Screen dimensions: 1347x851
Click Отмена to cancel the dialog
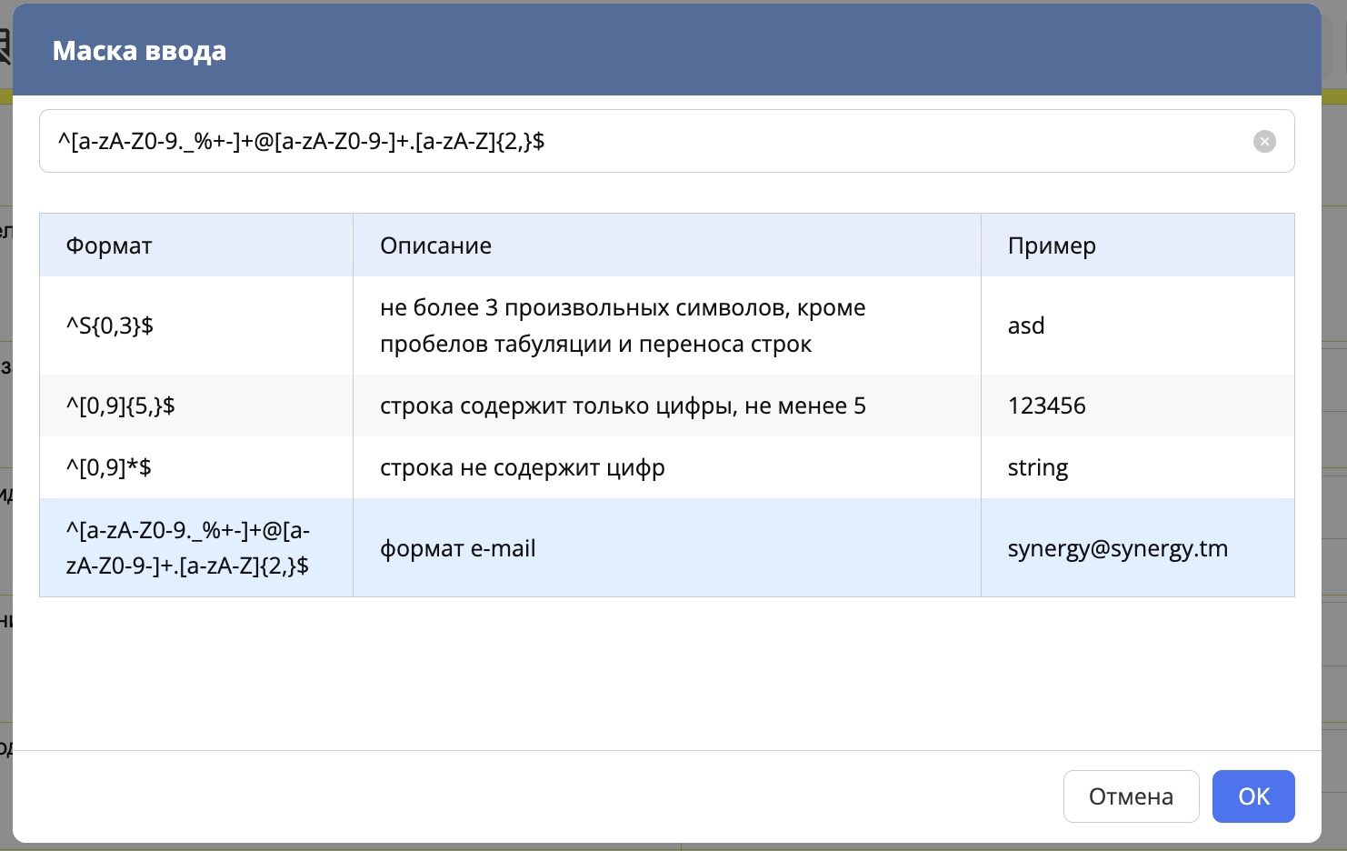coord(1131,796)
